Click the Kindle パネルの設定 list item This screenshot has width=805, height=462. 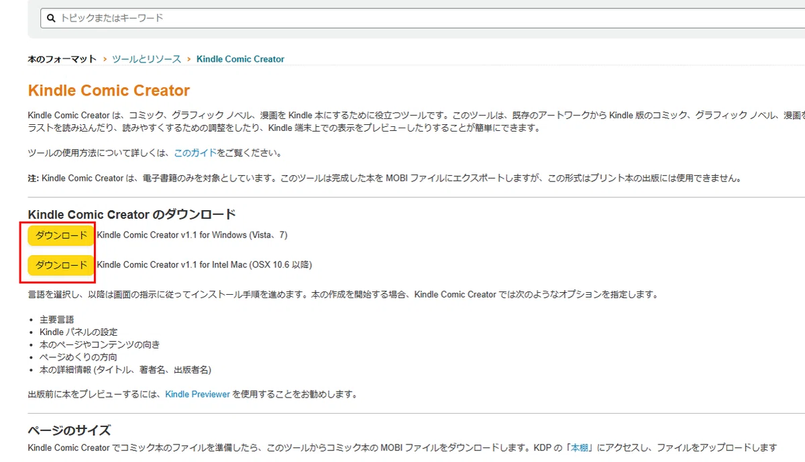click(x=78, y=332)
